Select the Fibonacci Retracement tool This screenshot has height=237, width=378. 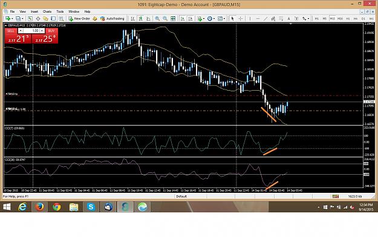[x=281, y=19]
